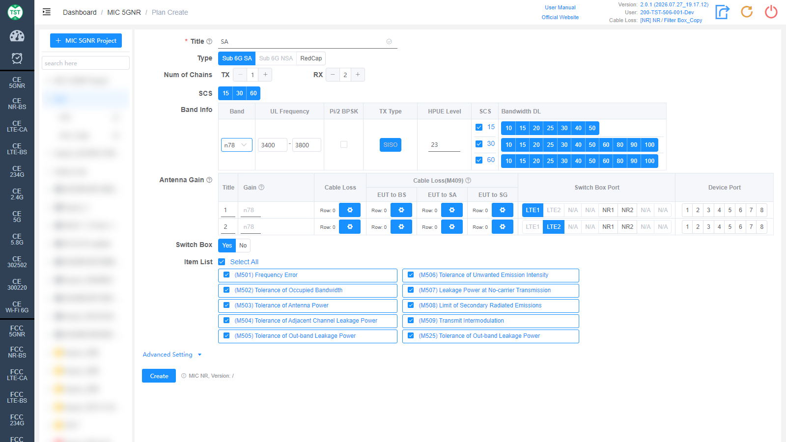The width and height of the screenshot is (786, 442).
Task: Click the project search field
Action: (x=85, y=63)
